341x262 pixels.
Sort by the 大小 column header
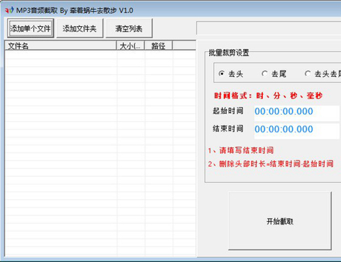[x=130, y=46]
